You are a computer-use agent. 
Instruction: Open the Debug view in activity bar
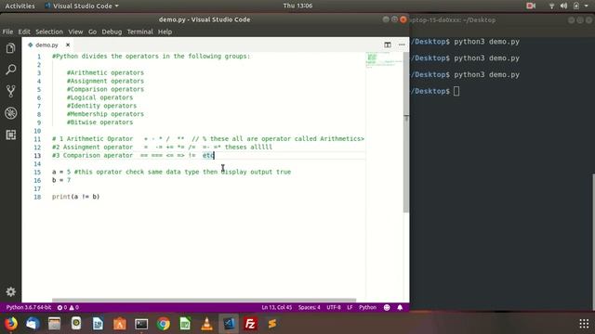tap(10, 113)
